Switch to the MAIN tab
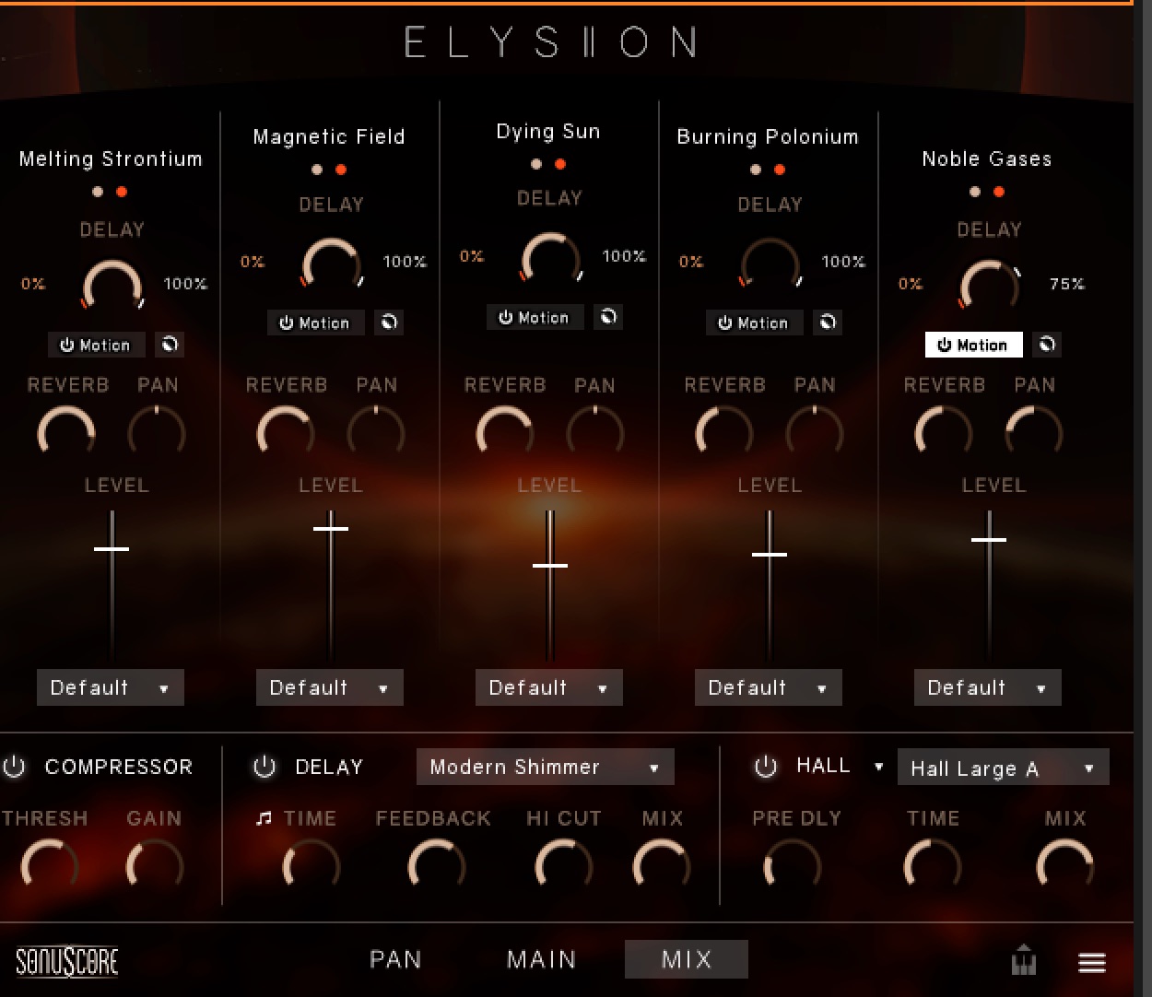 pos(541,959)
